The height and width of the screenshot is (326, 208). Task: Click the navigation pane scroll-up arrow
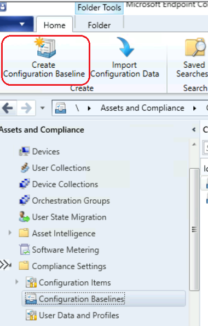coord(194,144)
